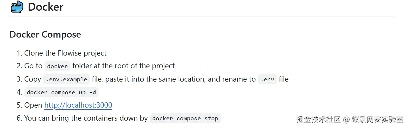Click the horizontal divider under Docker heading

coord(202,17)
